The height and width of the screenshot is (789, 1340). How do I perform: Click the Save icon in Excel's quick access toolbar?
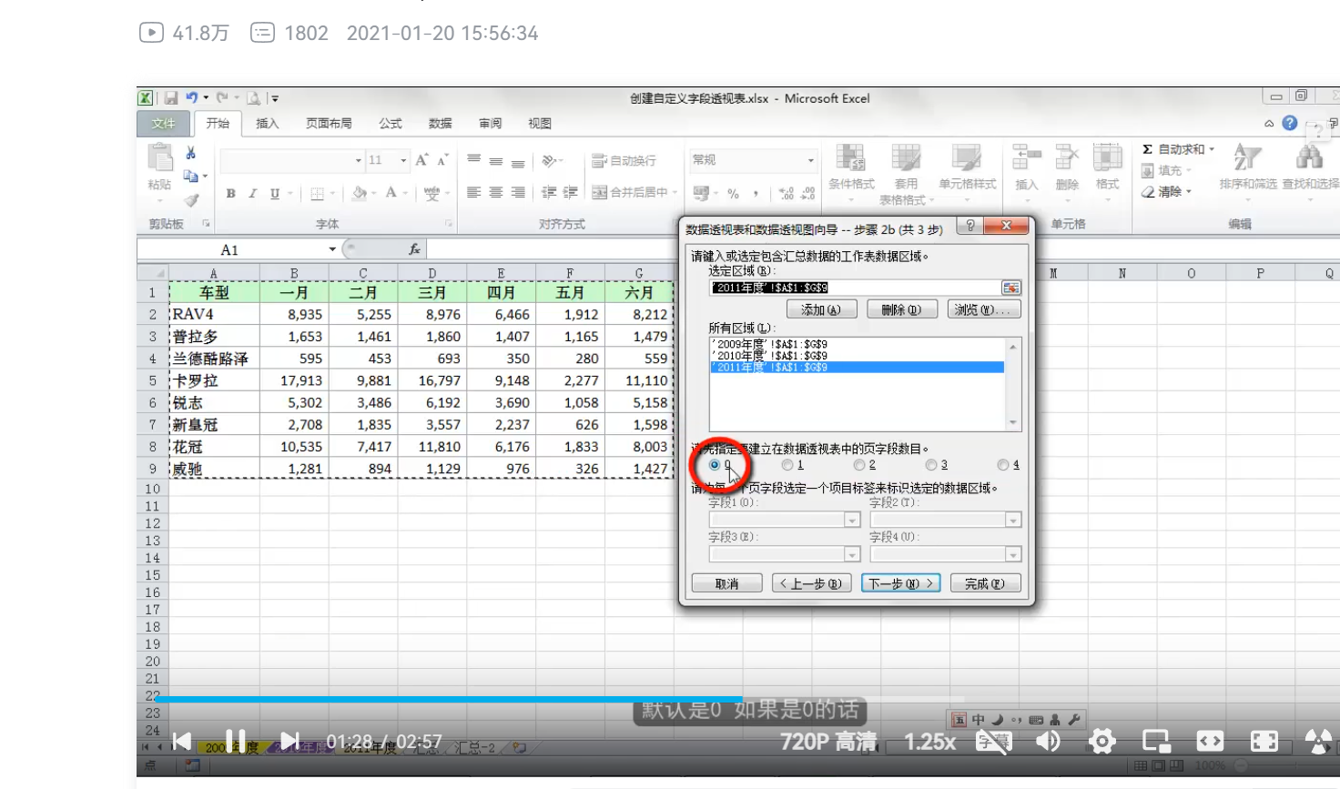pos(170,98)
